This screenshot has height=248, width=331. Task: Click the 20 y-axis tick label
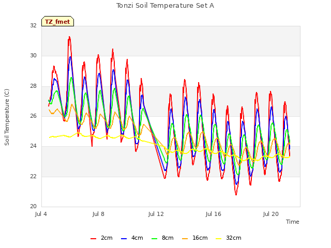pyautogui.click(x=33, y=206)
